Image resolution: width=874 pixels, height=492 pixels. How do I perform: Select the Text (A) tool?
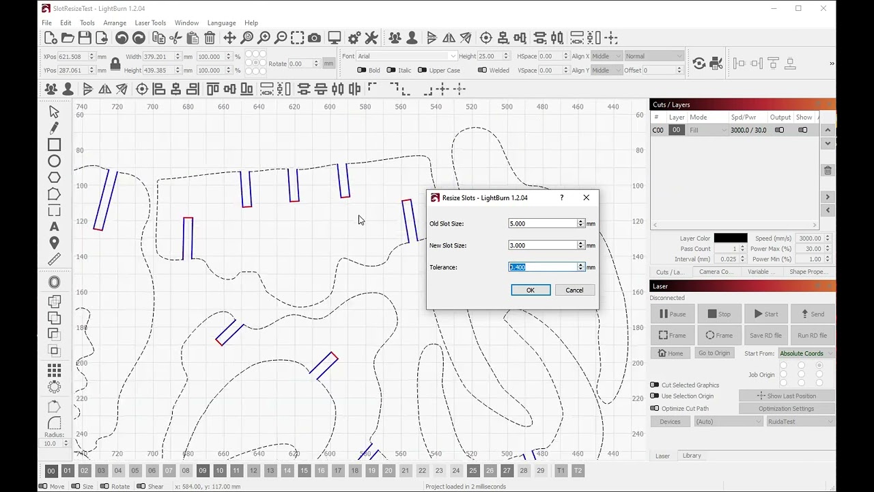click(x=54, y=227)
